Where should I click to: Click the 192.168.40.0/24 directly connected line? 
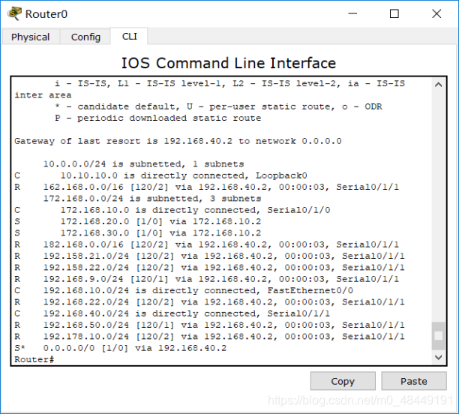point(172,313)
